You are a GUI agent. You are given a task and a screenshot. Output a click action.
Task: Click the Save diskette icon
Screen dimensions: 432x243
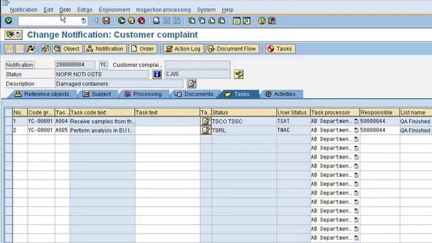click(107, 21)
